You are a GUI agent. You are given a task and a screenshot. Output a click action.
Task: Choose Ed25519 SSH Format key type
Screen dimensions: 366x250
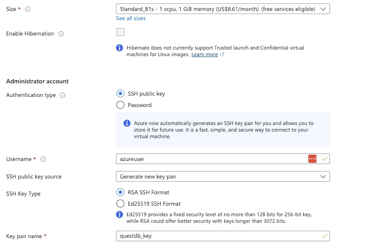click(120, 204)
